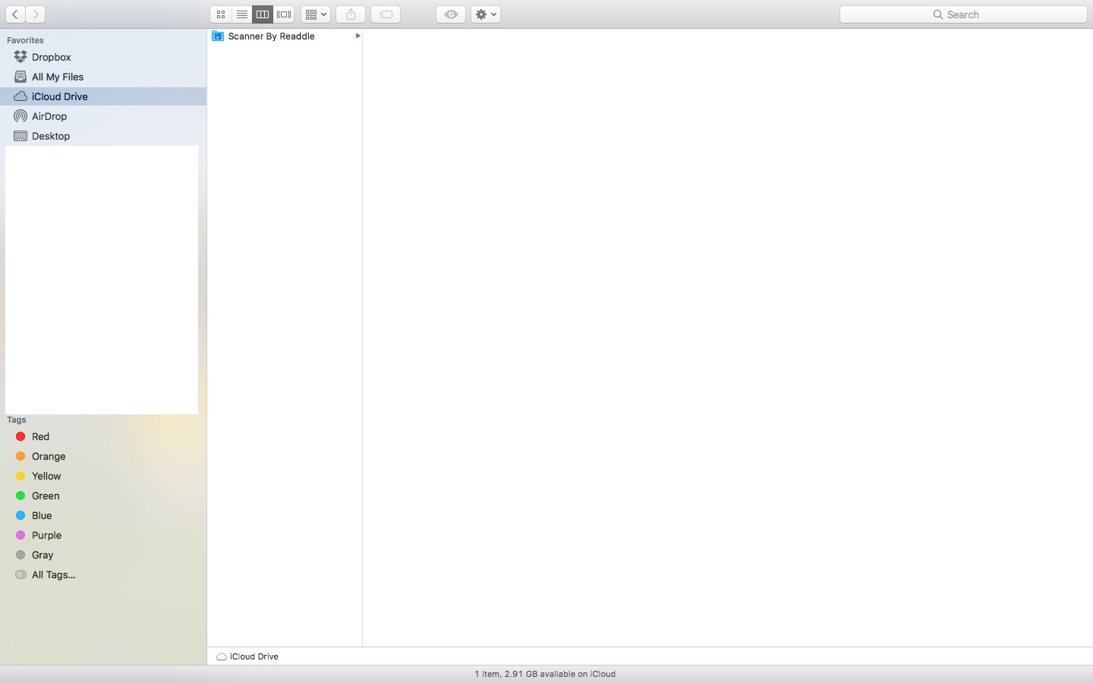The height and width of the screenshot is (683, 1093).
Task: Switch to Cover Flow view
Action: (284, 14)
